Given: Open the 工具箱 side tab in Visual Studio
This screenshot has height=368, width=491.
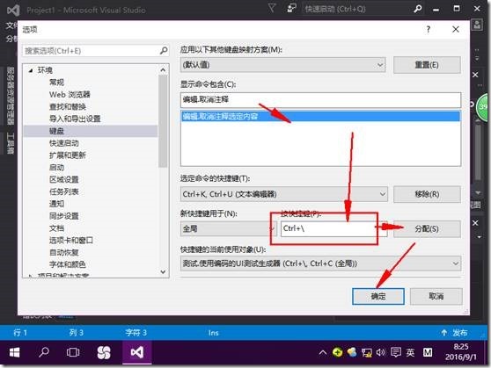Looking at the screenshot, I should tap(11, 143).
